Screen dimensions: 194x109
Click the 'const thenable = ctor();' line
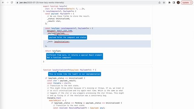(x=59, y=83)
